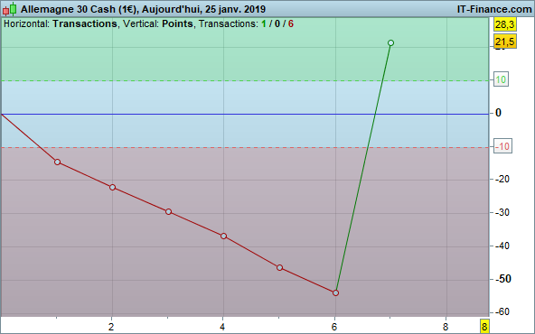Viewport: 535px width, 334px height.
Task: Click the -50 label on vertical axis
Action: [503, 279]
